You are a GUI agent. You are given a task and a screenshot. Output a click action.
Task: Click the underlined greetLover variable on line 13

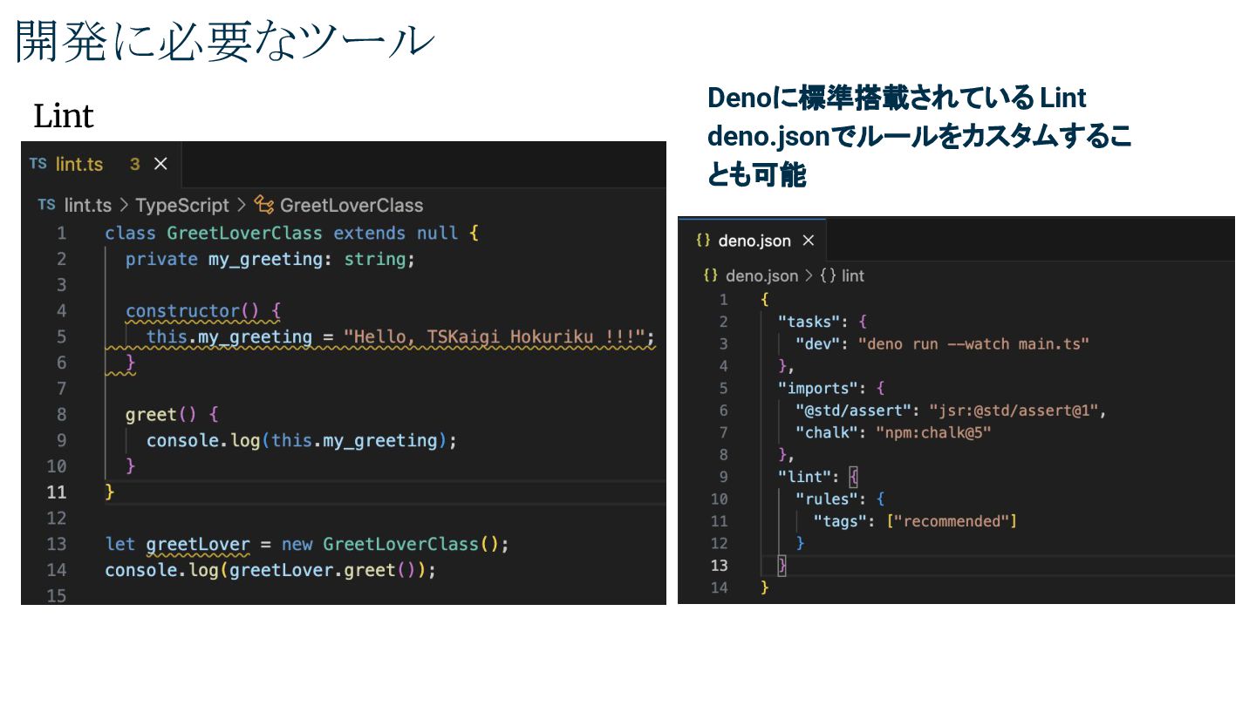tap(198, 545)
